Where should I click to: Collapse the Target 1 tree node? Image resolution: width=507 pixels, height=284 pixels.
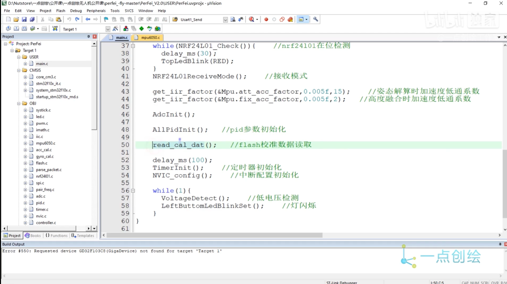click(x=12, y=50)
